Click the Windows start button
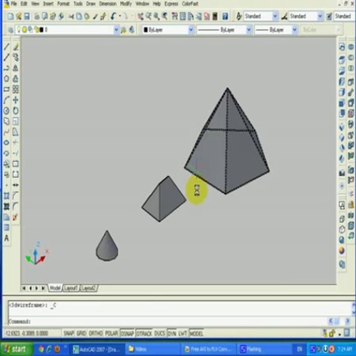This screenshot has height=356, width=356. tap(16, 349)
